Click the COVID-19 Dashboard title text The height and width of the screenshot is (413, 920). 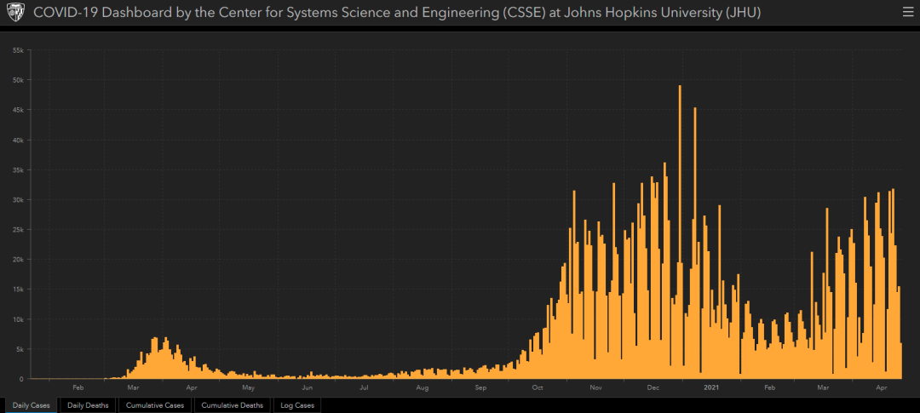pos(397,12)
